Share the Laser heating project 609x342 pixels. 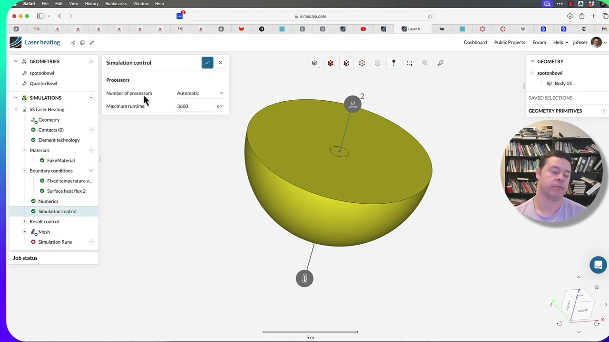pos(73,43)
